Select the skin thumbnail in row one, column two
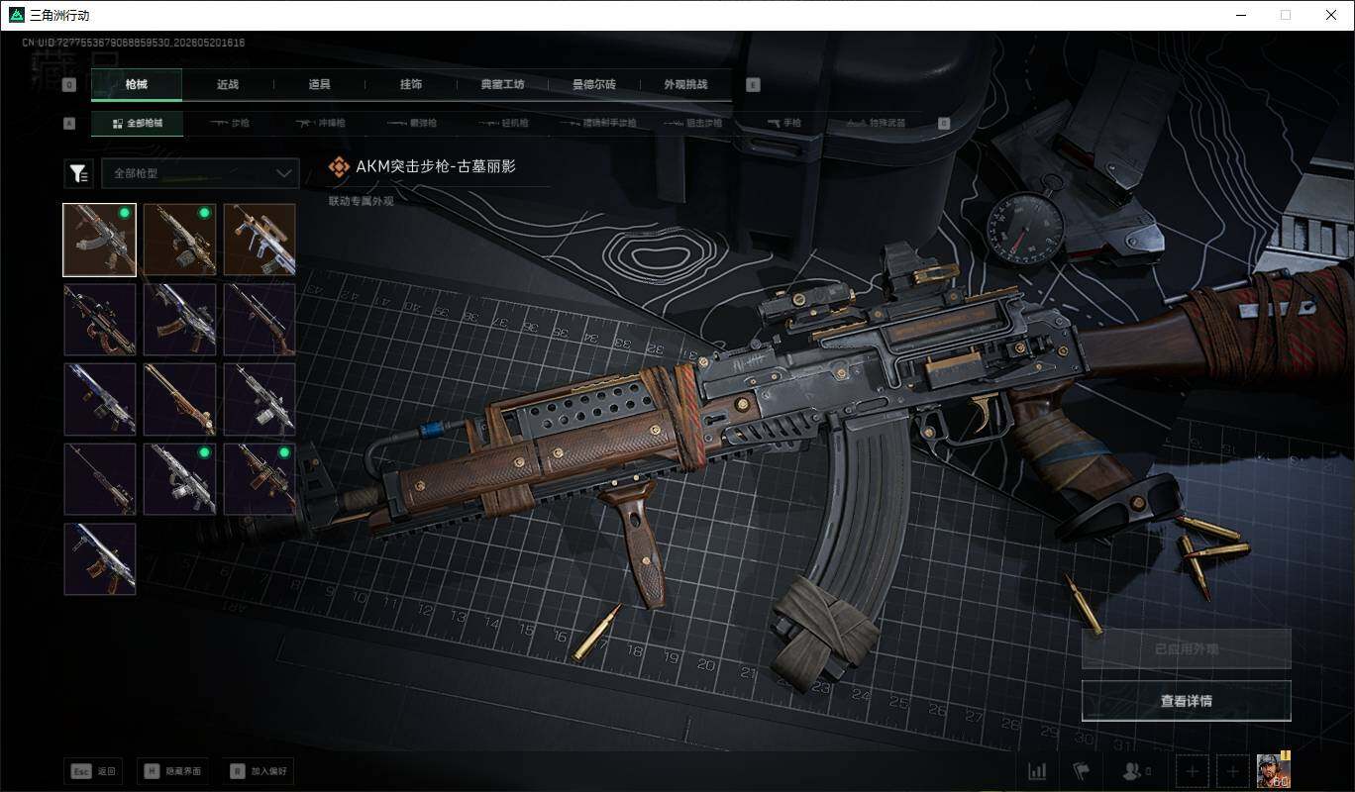This screenshot has height=792, width=1355. pos(179,240)
